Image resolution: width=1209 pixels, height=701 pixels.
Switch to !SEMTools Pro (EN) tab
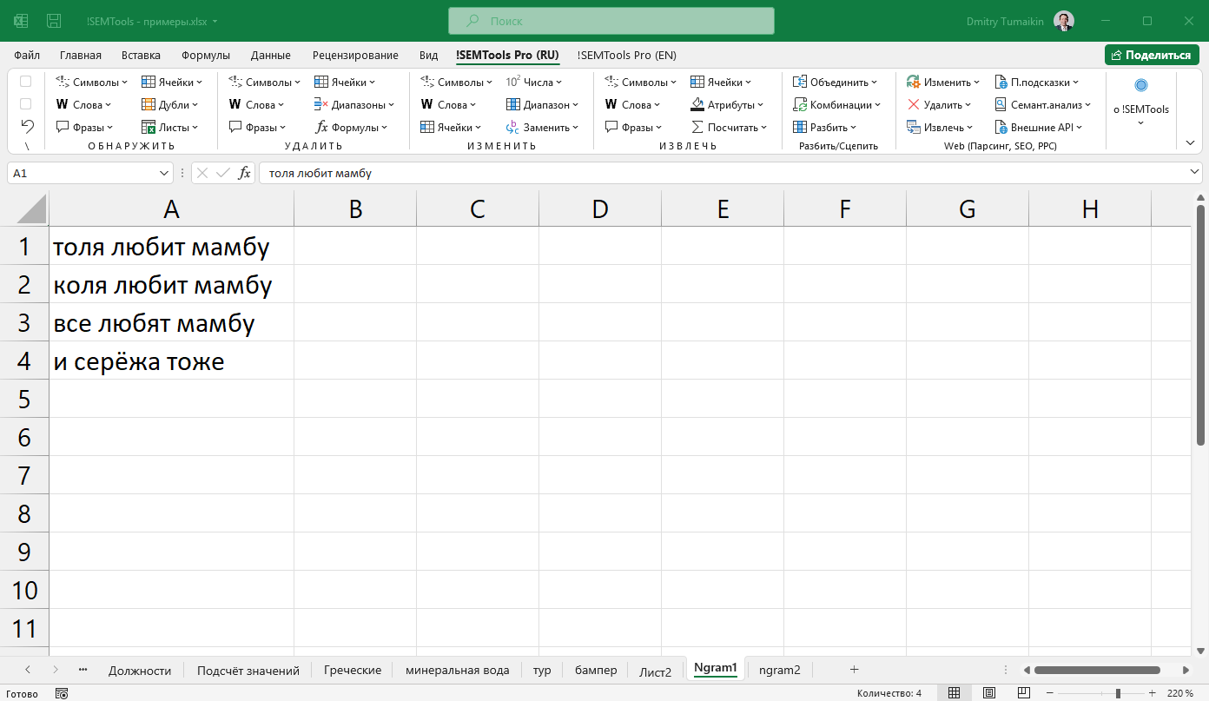(x=626, y=55)
